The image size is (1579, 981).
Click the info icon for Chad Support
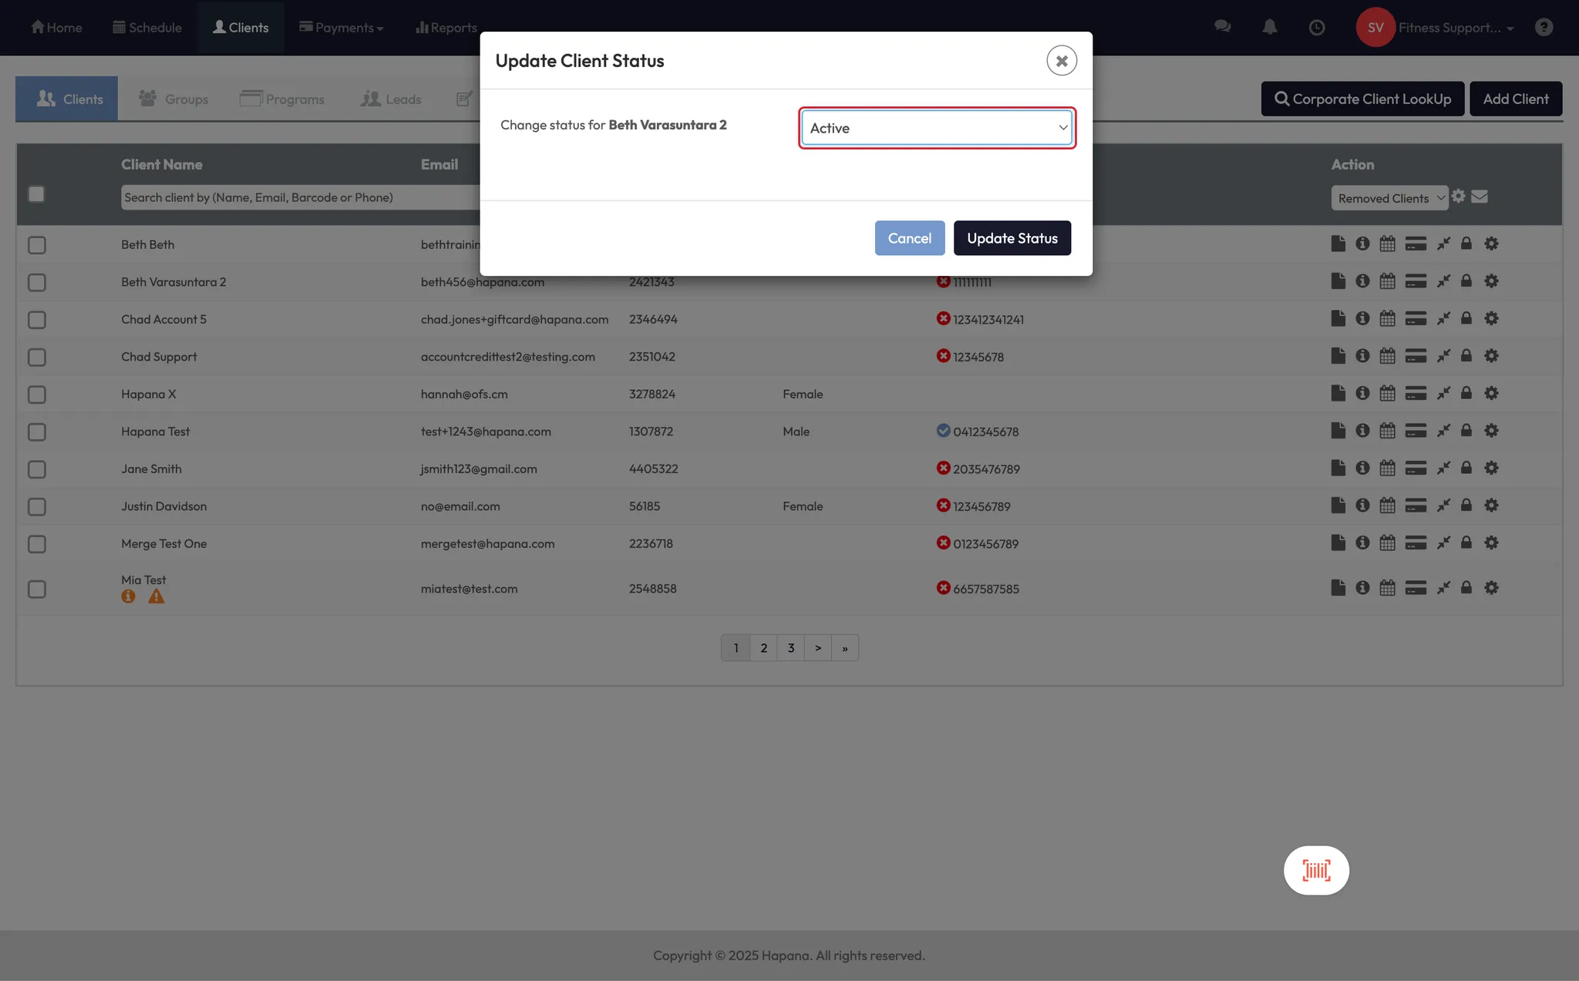pos(1362,356)
